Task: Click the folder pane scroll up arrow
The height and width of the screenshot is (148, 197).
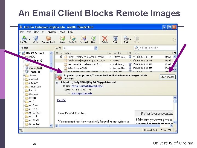Action: (x=51, y=53)
